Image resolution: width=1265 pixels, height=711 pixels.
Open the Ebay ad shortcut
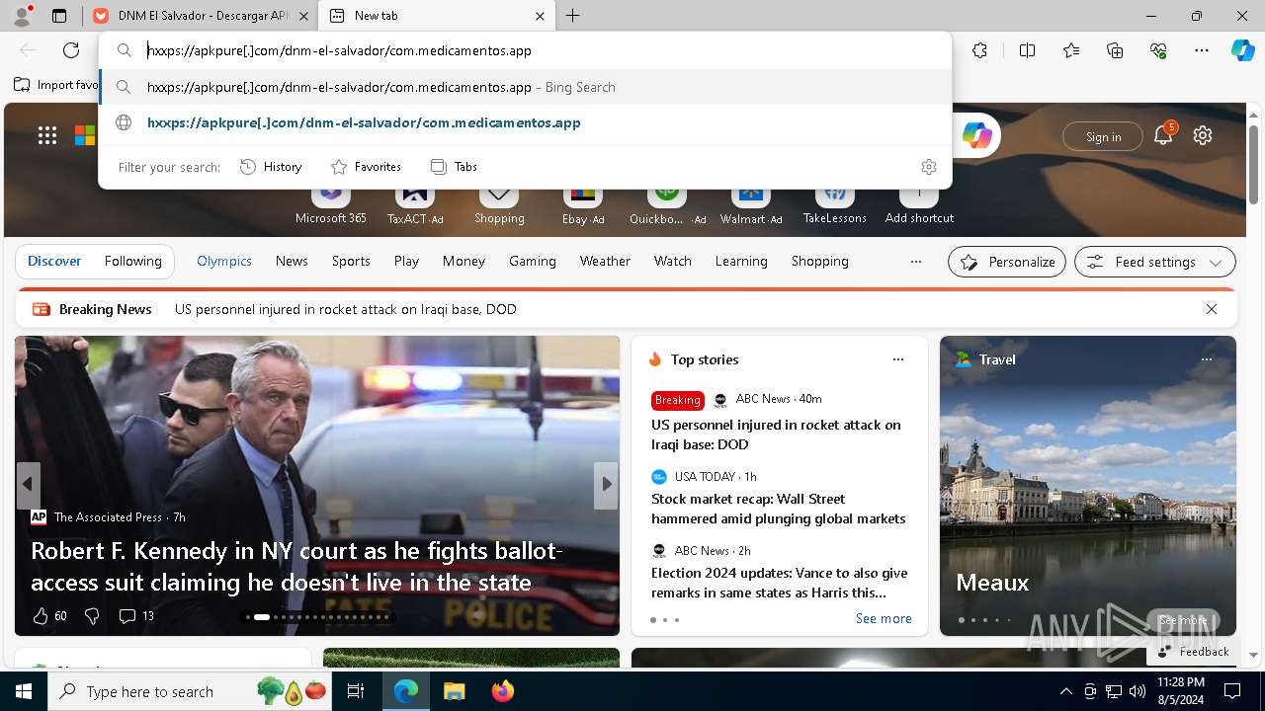583,206
